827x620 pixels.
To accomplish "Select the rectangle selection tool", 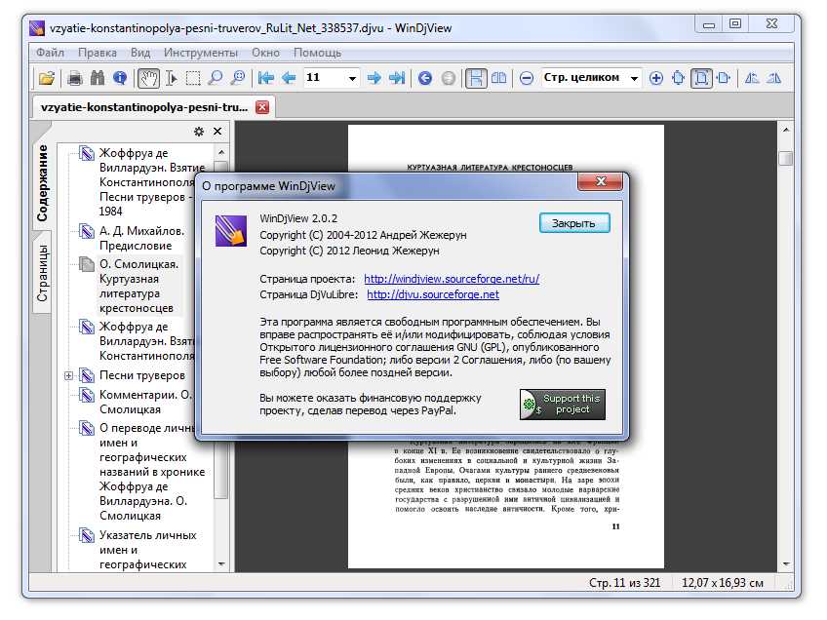I will coord(193,78).
